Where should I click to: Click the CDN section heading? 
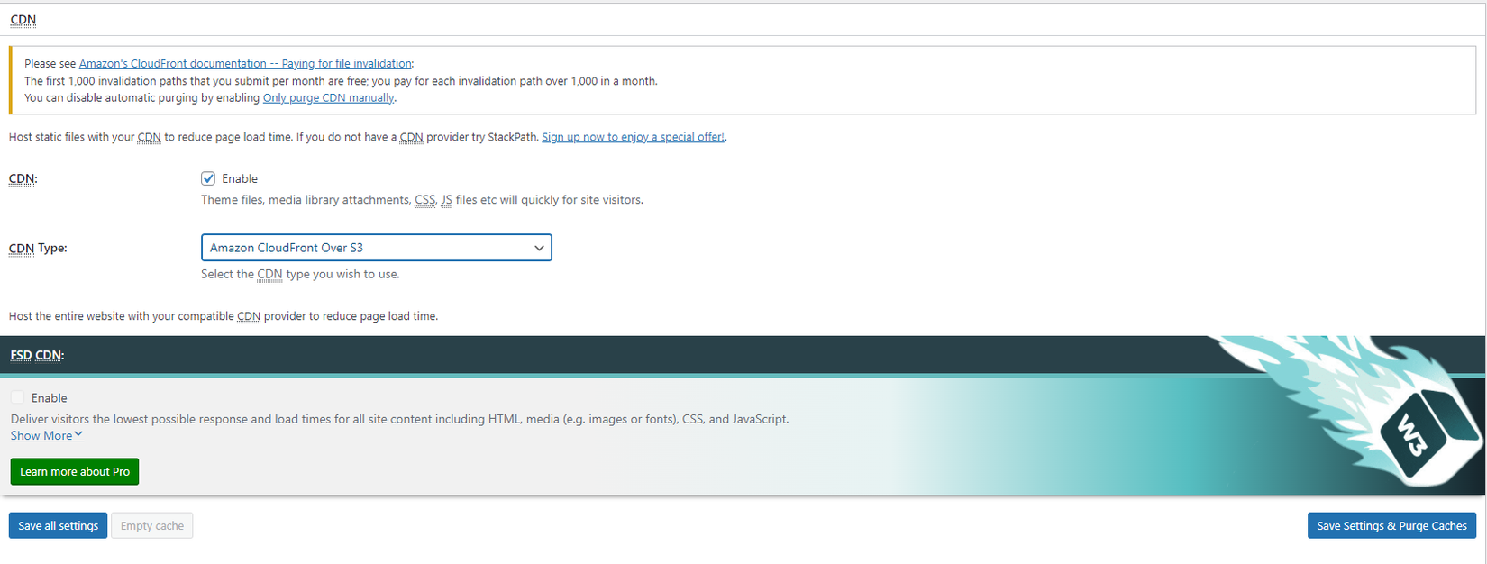tap(23, 20)
